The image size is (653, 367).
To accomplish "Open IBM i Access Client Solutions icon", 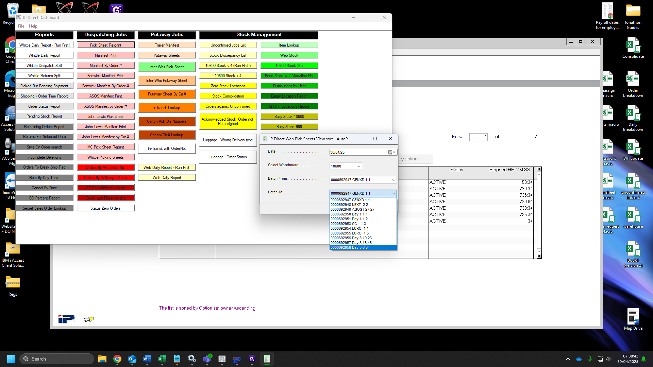I will click(x=13, y=254).
